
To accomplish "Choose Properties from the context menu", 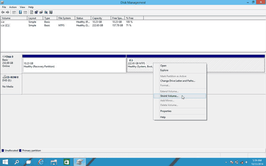I will click(180, 111).
